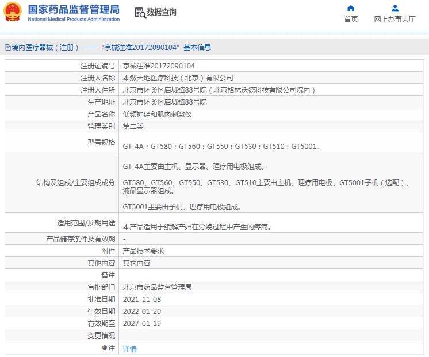429x357 pixels.
Task: Select approval date 2021-11-08
Action: [x=142, y=300]
